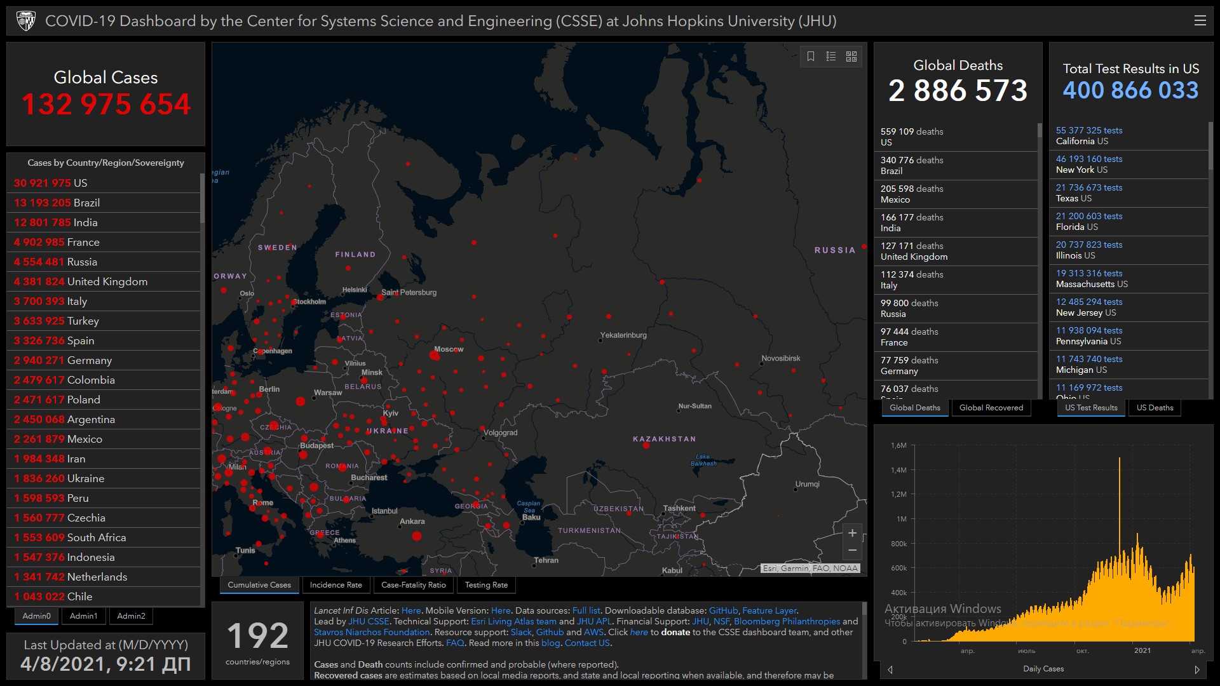Click the country list vertical scrollbar

coord(202,198)
